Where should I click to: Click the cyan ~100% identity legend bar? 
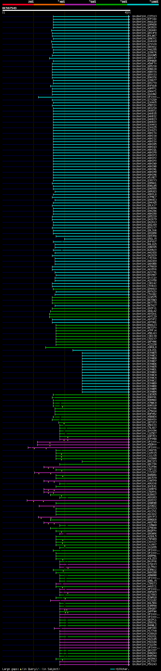(143, 5)
